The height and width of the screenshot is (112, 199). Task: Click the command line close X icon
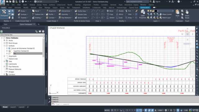pos(49,99)
